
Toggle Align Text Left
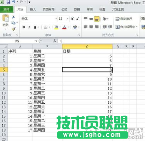(86, 27)
